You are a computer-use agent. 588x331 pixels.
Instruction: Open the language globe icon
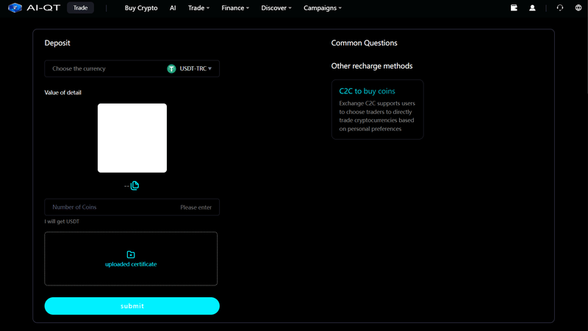(x=578, y=7)
